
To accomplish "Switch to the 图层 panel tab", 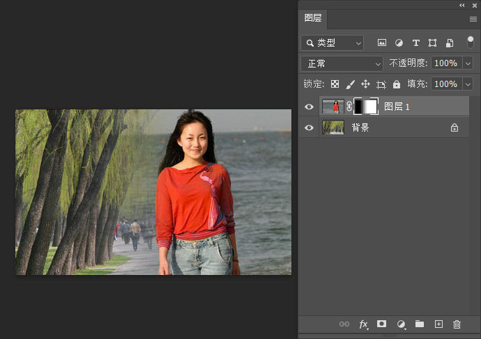I will (x=312, y=18).
